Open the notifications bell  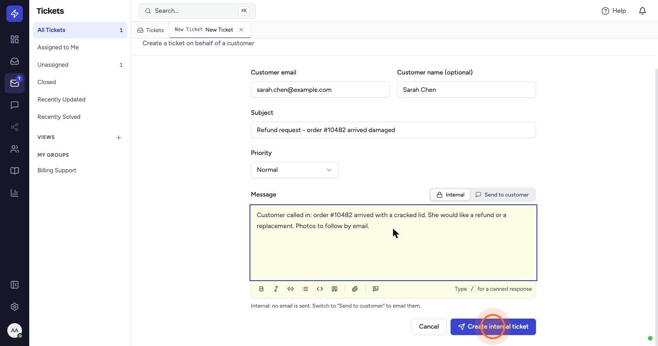pos(642,11)
